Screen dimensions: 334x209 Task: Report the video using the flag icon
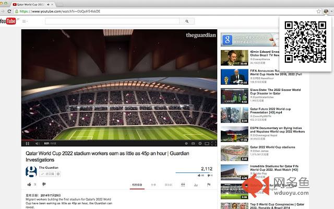point(209,184)
